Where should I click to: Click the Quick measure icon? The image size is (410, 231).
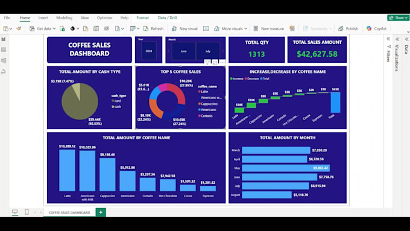coord(292,28)
